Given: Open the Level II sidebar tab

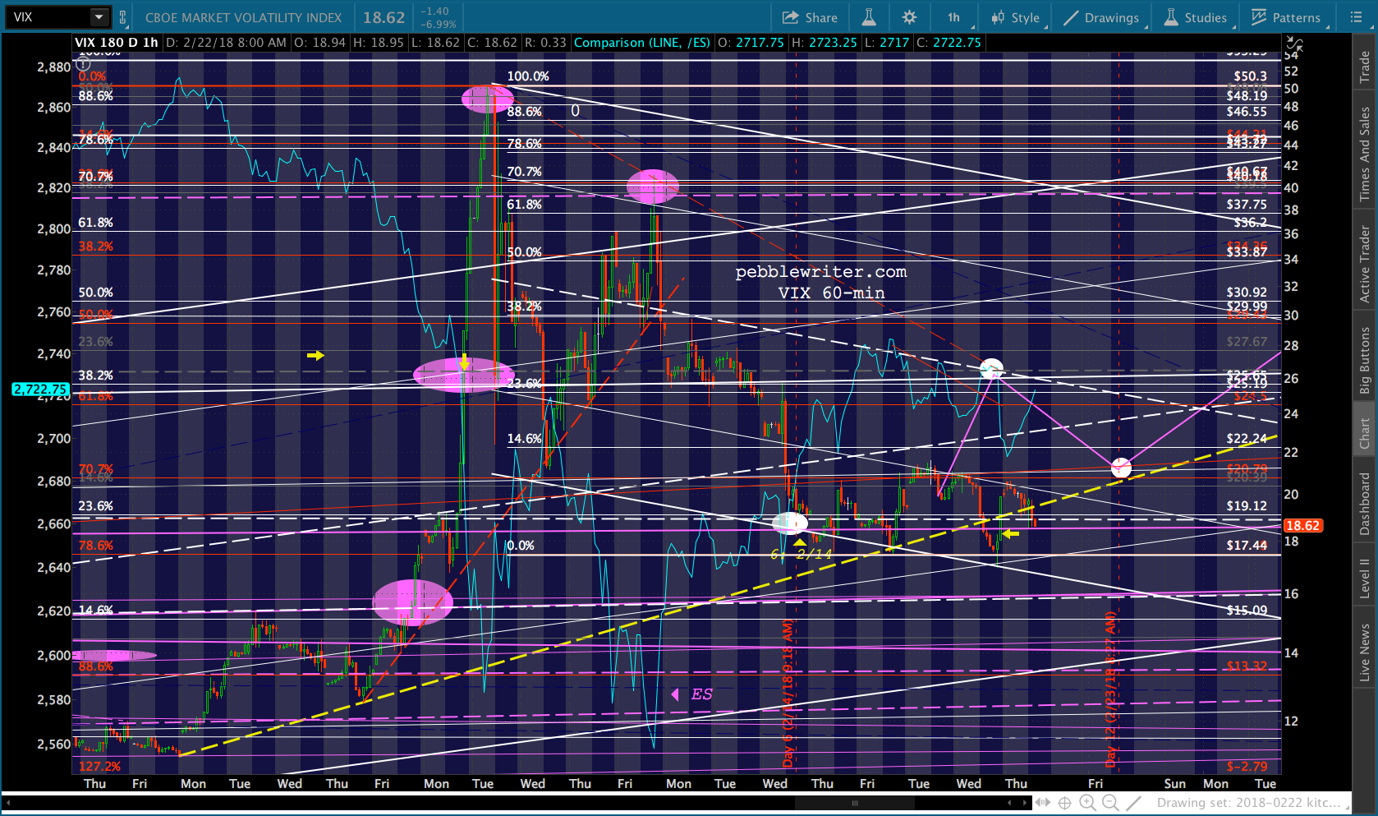Looking at the screenshot, I should (x=1365, y=578).
